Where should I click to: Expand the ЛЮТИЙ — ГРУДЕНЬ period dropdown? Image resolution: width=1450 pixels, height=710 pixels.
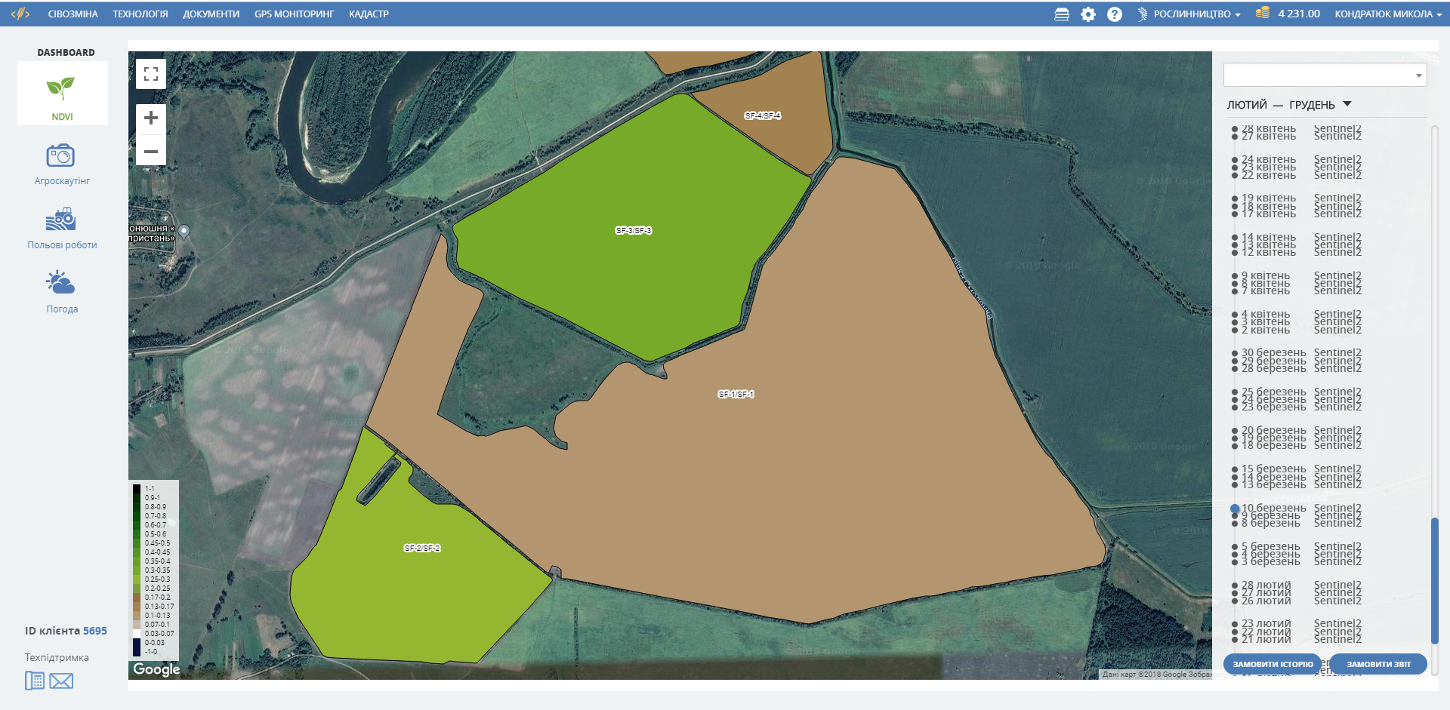click(x=1289, y=105)
